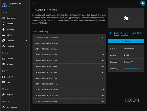The height and width of the screenshot is (111, 147).
Task: Click "1.5.0.0 — 8/9/2026" revision text
Action: [x=46, y=96]
